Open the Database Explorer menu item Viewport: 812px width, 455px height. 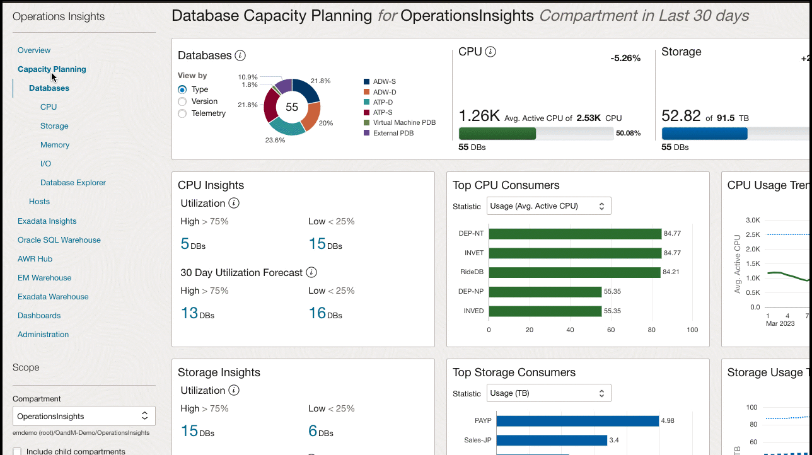(x=73, y=183)
